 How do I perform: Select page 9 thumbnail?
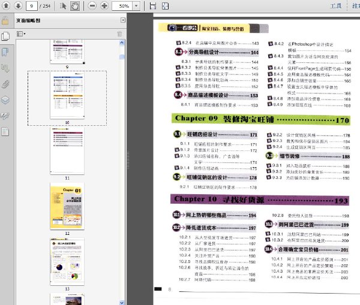tap(67, 52)
